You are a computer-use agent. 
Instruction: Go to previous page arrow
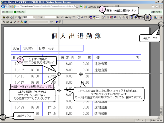click(41, 17)
